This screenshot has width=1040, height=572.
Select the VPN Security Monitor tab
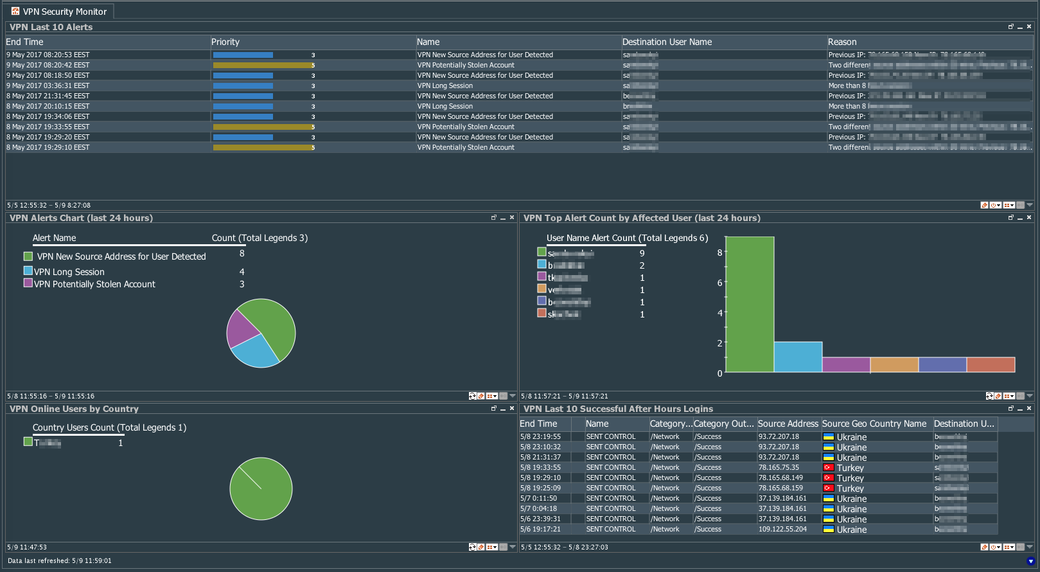tap(64, 12)
